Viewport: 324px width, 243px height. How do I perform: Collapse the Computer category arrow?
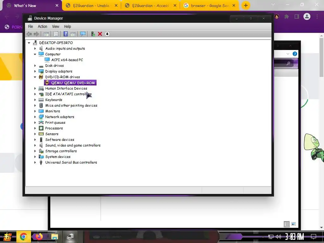coord(35,54)
